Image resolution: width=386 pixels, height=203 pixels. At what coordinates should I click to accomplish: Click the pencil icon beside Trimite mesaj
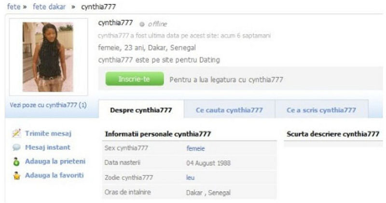16,133
